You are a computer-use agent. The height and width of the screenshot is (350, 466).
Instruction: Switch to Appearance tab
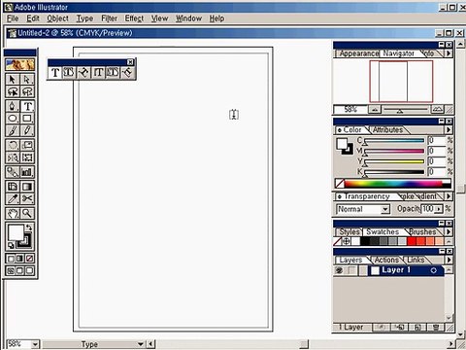358,53
